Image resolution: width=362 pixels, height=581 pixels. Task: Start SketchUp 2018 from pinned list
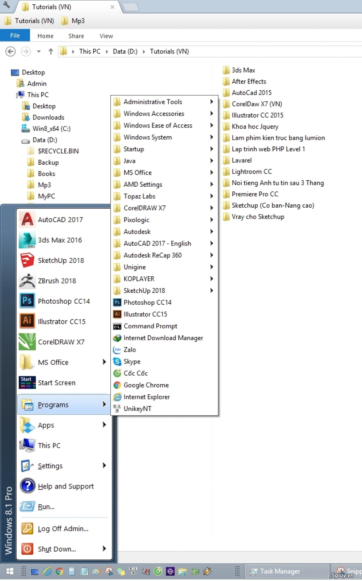[64, 260]
